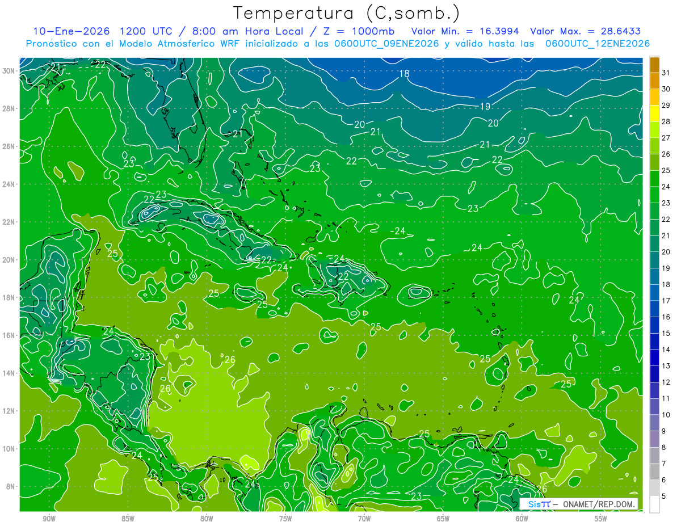Click the 28N latitude axis label

9,108
